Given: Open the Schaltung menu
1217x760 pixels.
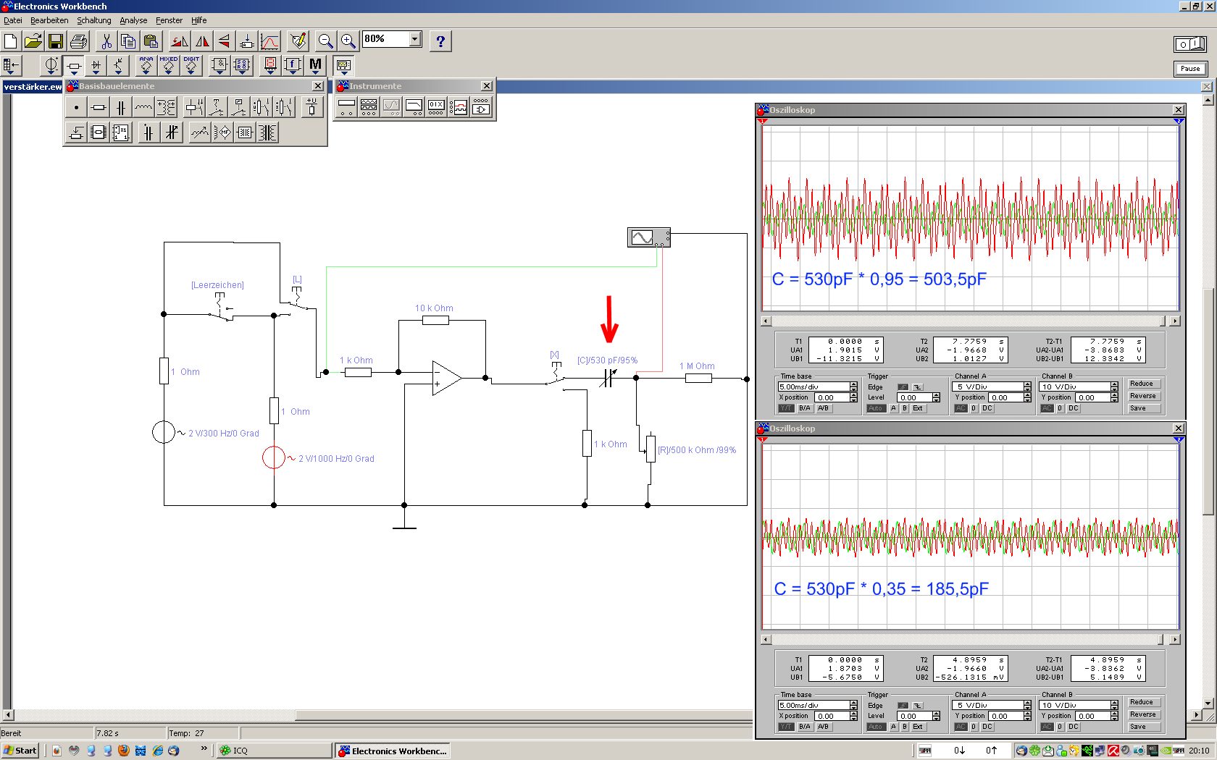Looking at the screenshot, I should pyautogui.click(x=94, y=20).
